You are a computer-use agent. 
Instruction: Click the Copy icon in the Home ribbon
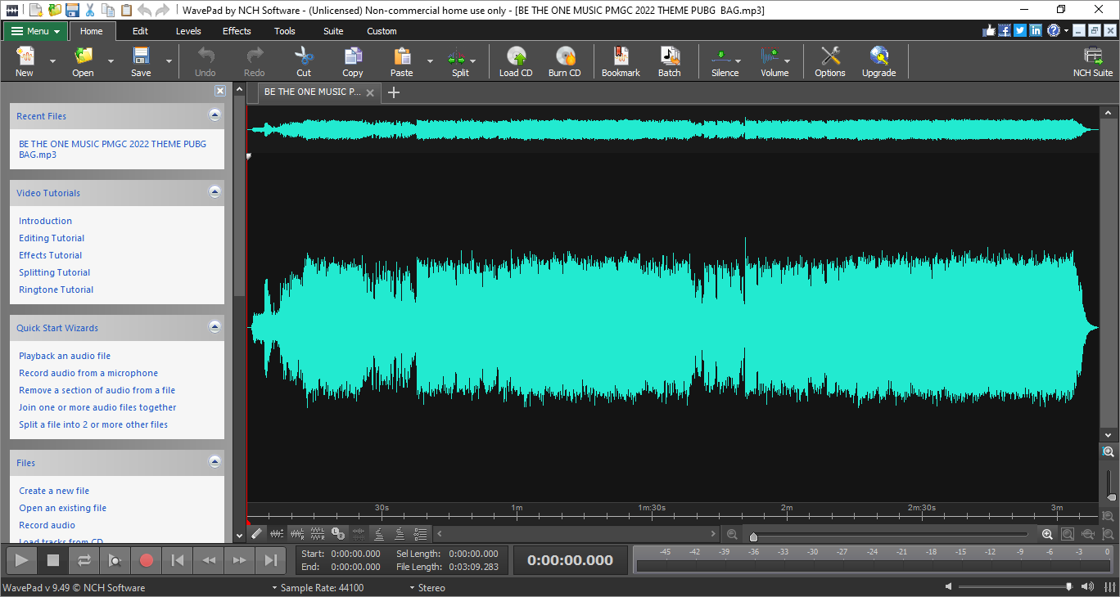tap(353, 56)
